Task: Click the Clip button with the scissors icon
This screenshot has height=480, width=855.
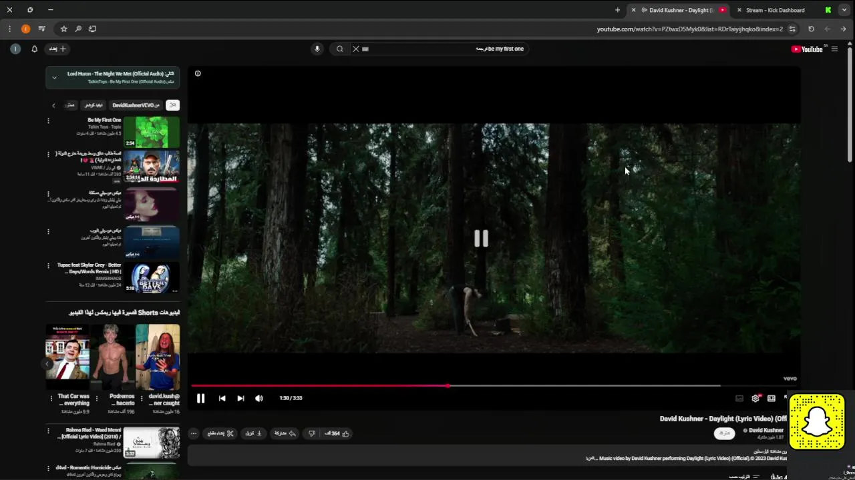Action: coord(220,433)
